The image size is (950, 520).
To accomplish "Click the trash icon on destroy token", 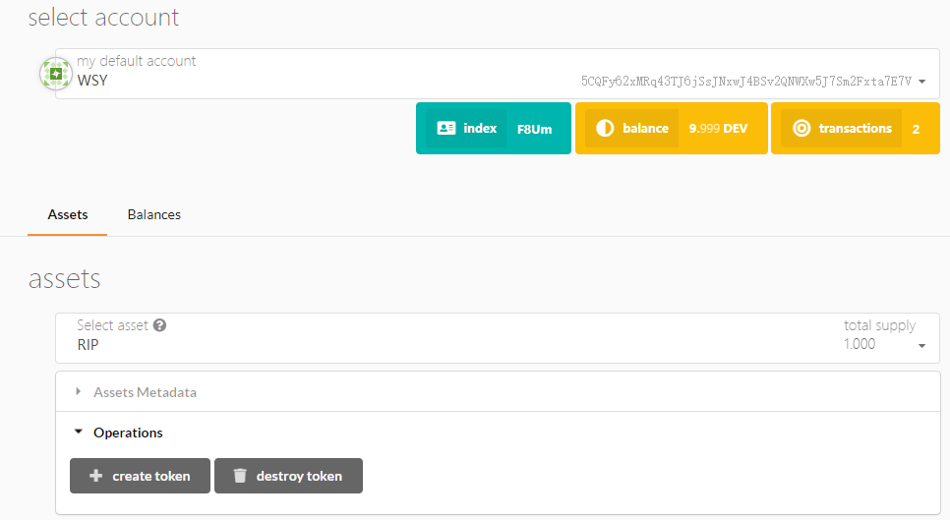I will (x=240, y=476).
